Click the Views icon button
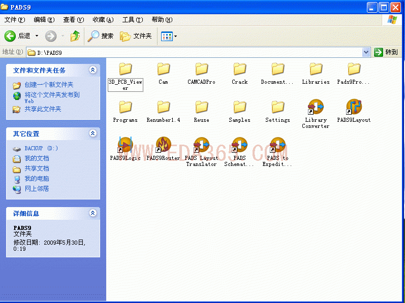 point(167,36)
